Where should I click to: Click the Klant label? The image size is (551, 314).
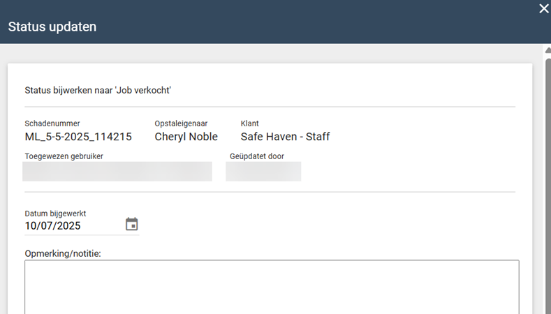(249, 124)
